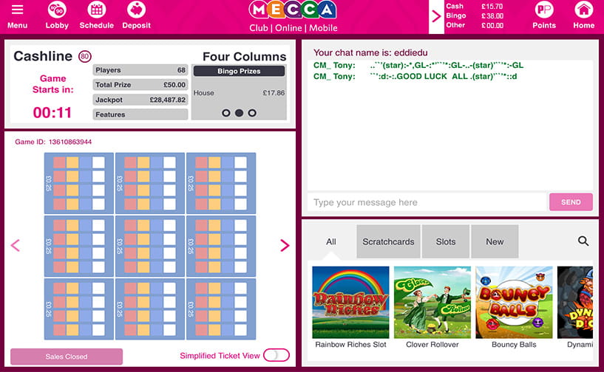604x372 pixels.
Task: Click the Mecca logo
Action: [293, 10]
